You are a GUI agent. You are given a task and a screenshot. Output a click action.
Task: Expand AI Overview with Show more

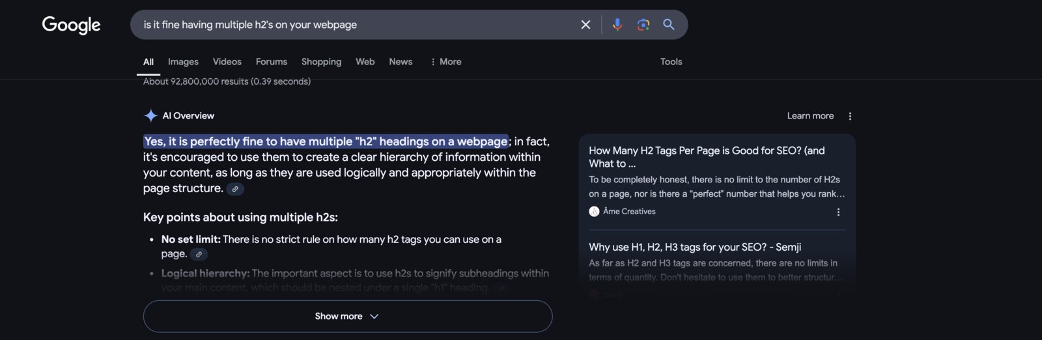point(348,317)
